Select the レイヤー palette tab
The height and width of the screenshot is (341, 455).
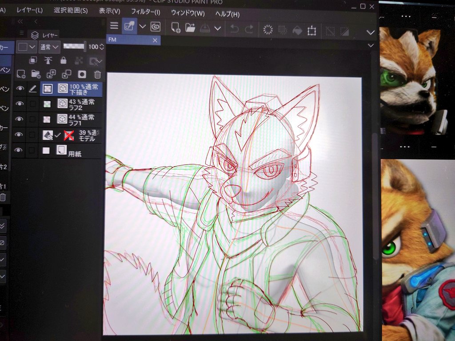(x=44, y=35)
